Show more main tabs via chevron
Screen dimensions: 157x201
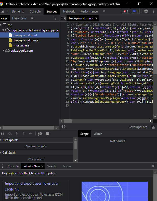coord(104,11)
